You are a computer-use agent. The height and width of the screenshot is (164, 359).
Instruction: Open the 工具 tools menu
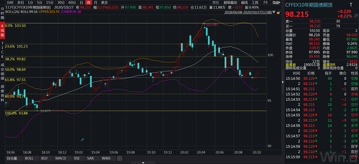(x=255, y=3)
